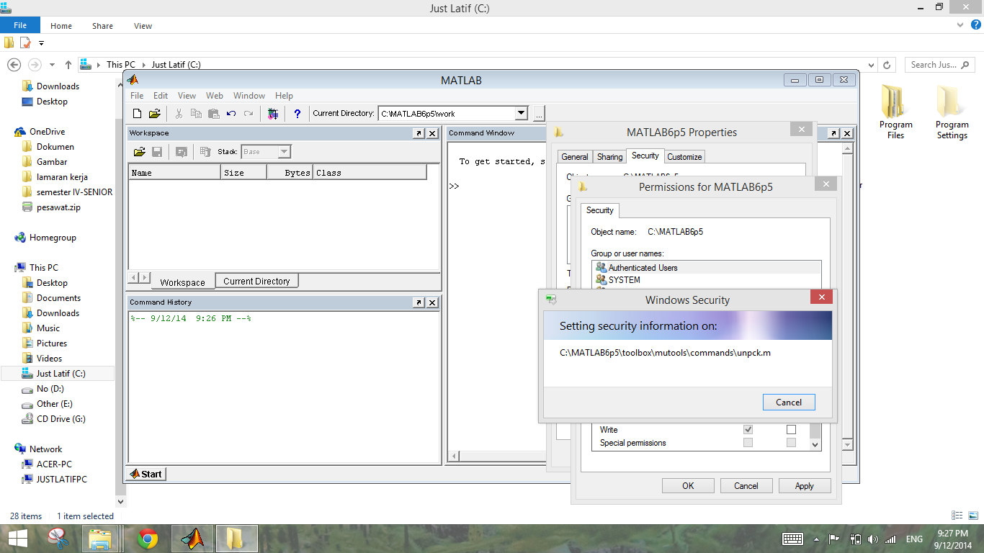Click the Undo arrow in MATLAB toolbar
The image size is (984, 553).
tap(231, 114)
